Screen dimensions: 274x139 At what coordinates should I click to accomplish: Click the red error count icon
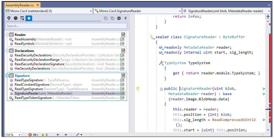point(30,135)
